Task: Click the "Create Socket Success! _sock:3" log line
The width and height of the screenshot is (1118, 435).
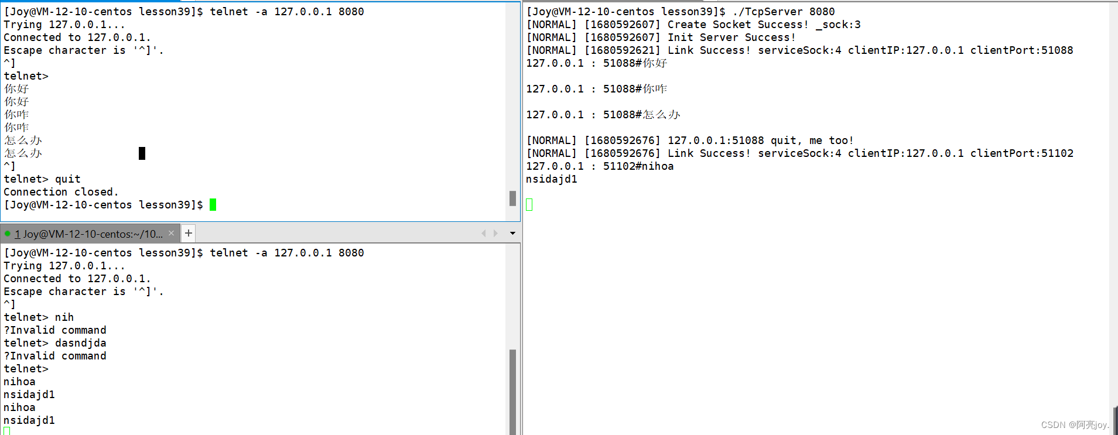Action: tap(693, 25)
